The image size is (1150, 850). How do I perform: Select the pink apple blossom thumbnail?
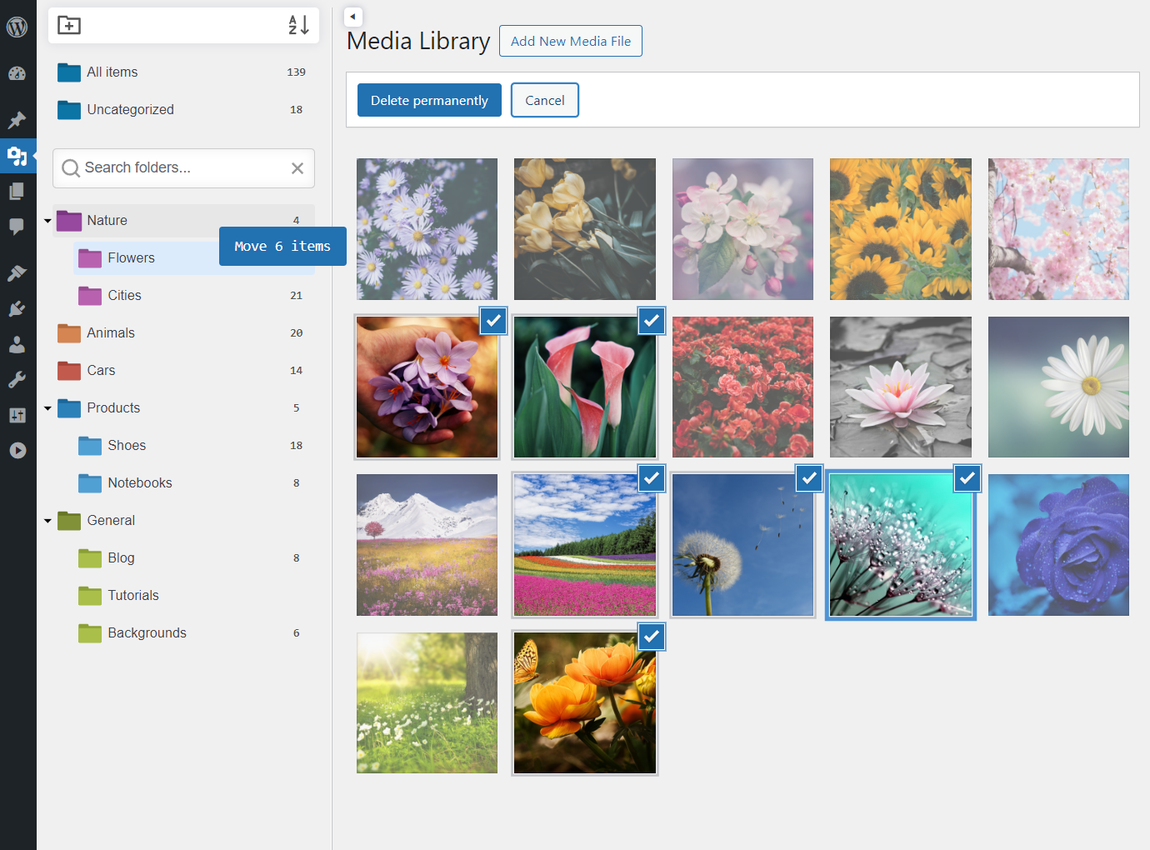click(x=742, y=229)
